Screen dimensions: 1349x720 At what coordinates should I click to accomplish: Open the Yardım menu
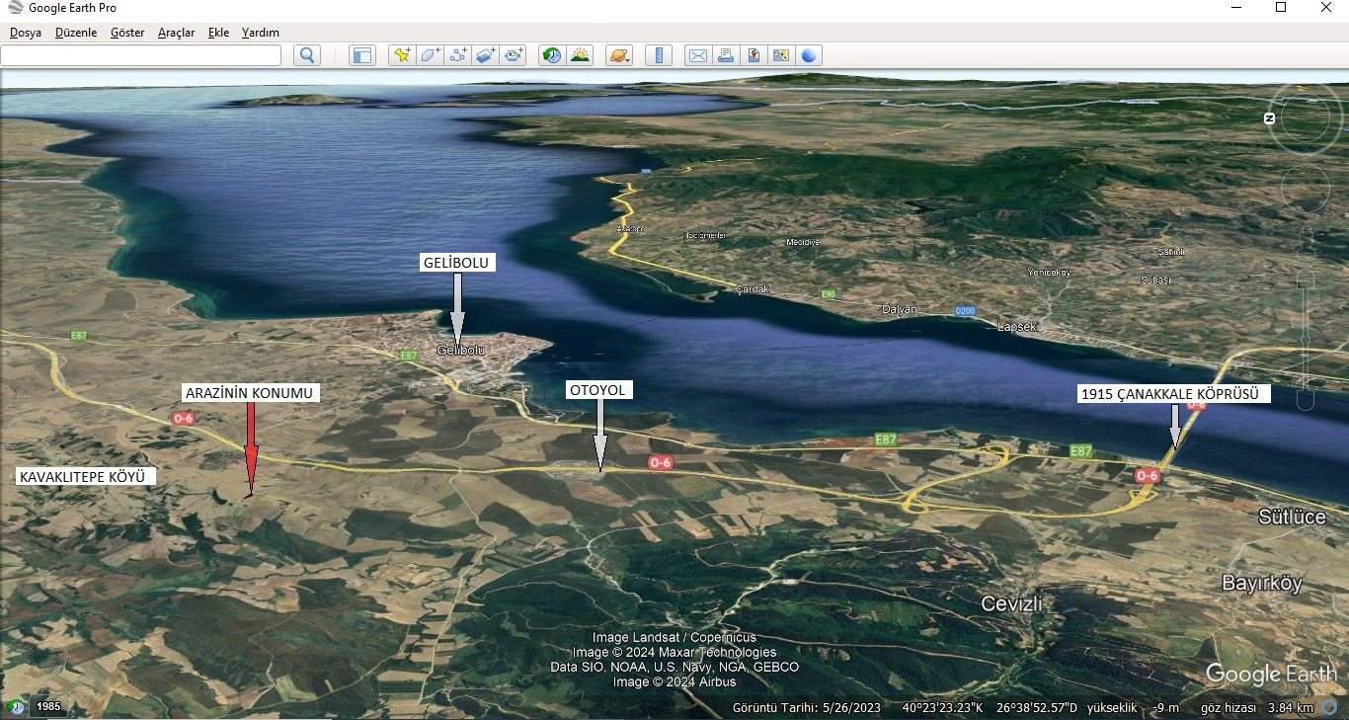click(261, 33)
